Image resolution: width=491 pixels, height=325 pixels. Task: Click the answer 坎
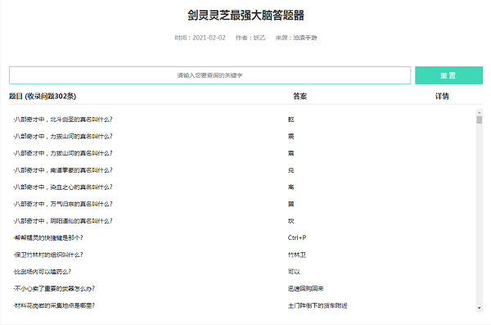pyautogui.click(x=291, y=221)
